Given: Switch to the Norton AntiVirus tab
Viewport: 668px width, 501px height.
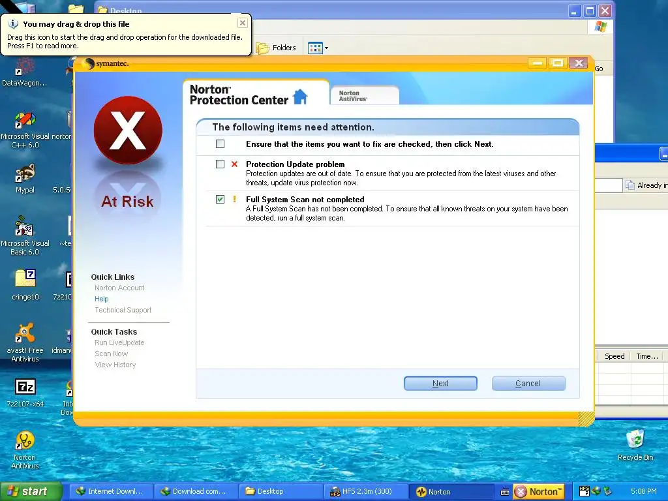Looking at the screenshot, I should 365,95.
